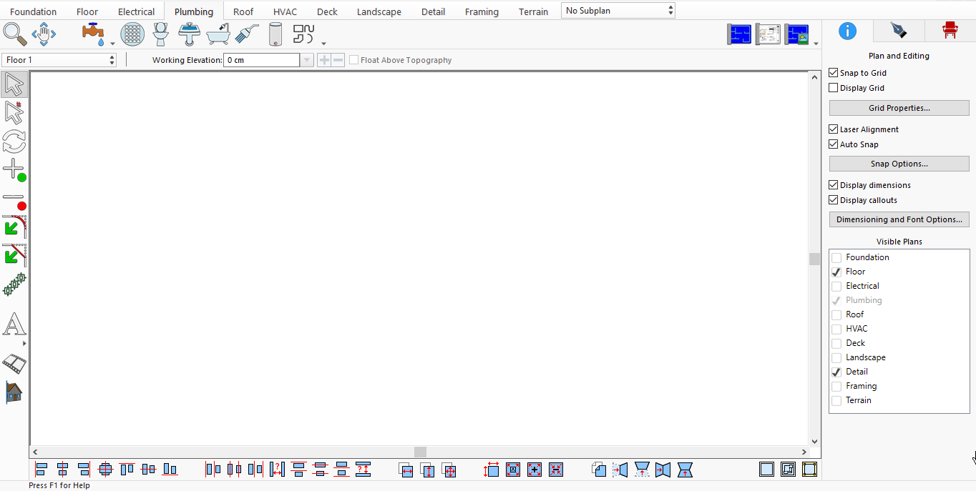Expand the view mode dropdown arrow

pos(816,44)
